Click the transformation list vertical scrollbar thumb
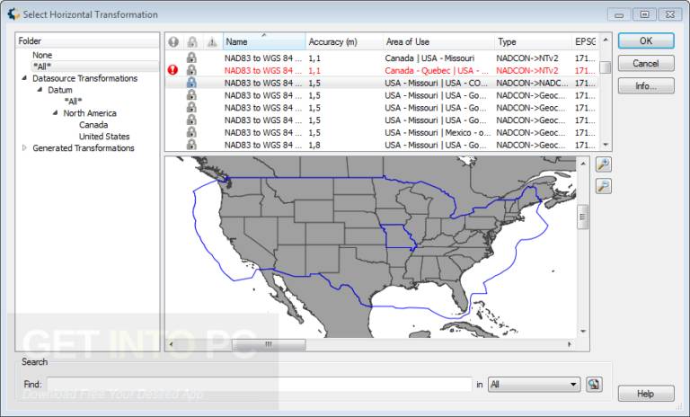The height and width of the screenshot is (417, 690). tap(606, 67)
